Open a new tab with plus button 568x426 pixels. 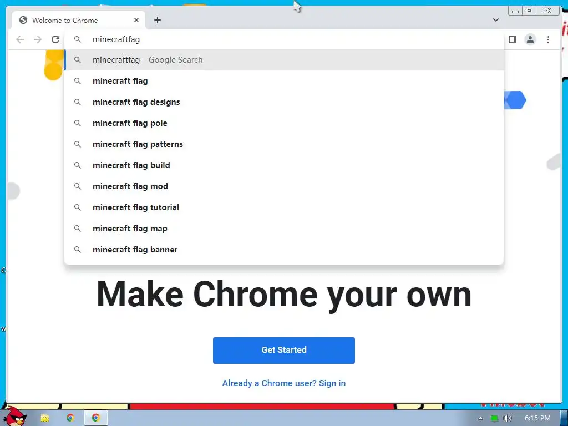pos(157,21)
